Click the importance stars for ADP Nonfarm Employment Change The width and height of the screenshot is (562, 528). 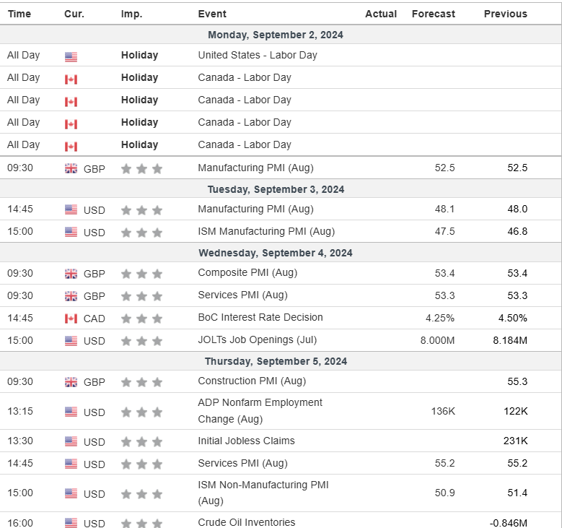tap(141, 412)
